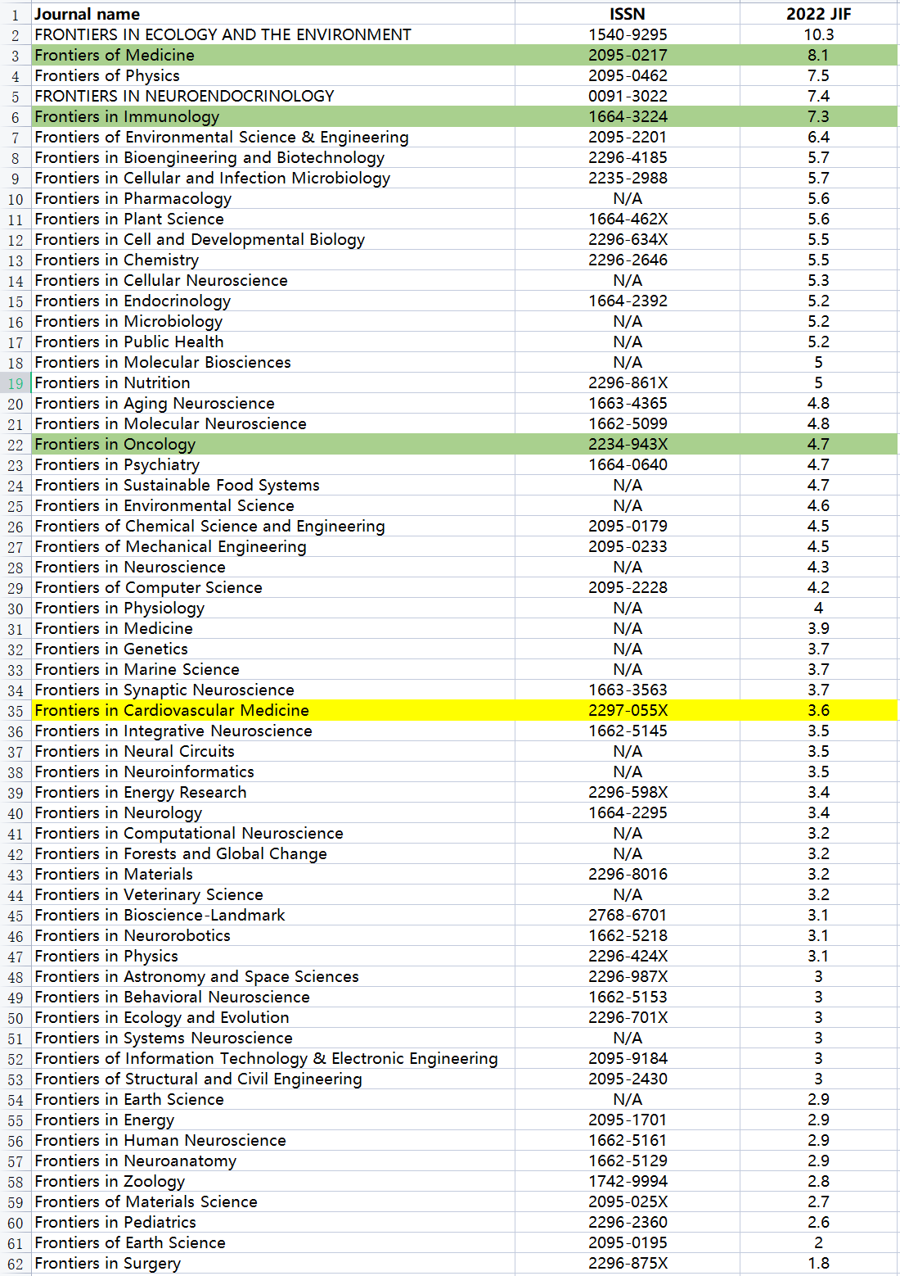Viewport: 900px width, 1276px height.
Task: Click the highlighted 'Frontiers in Immunology' cell
Action: coord(273,116)
